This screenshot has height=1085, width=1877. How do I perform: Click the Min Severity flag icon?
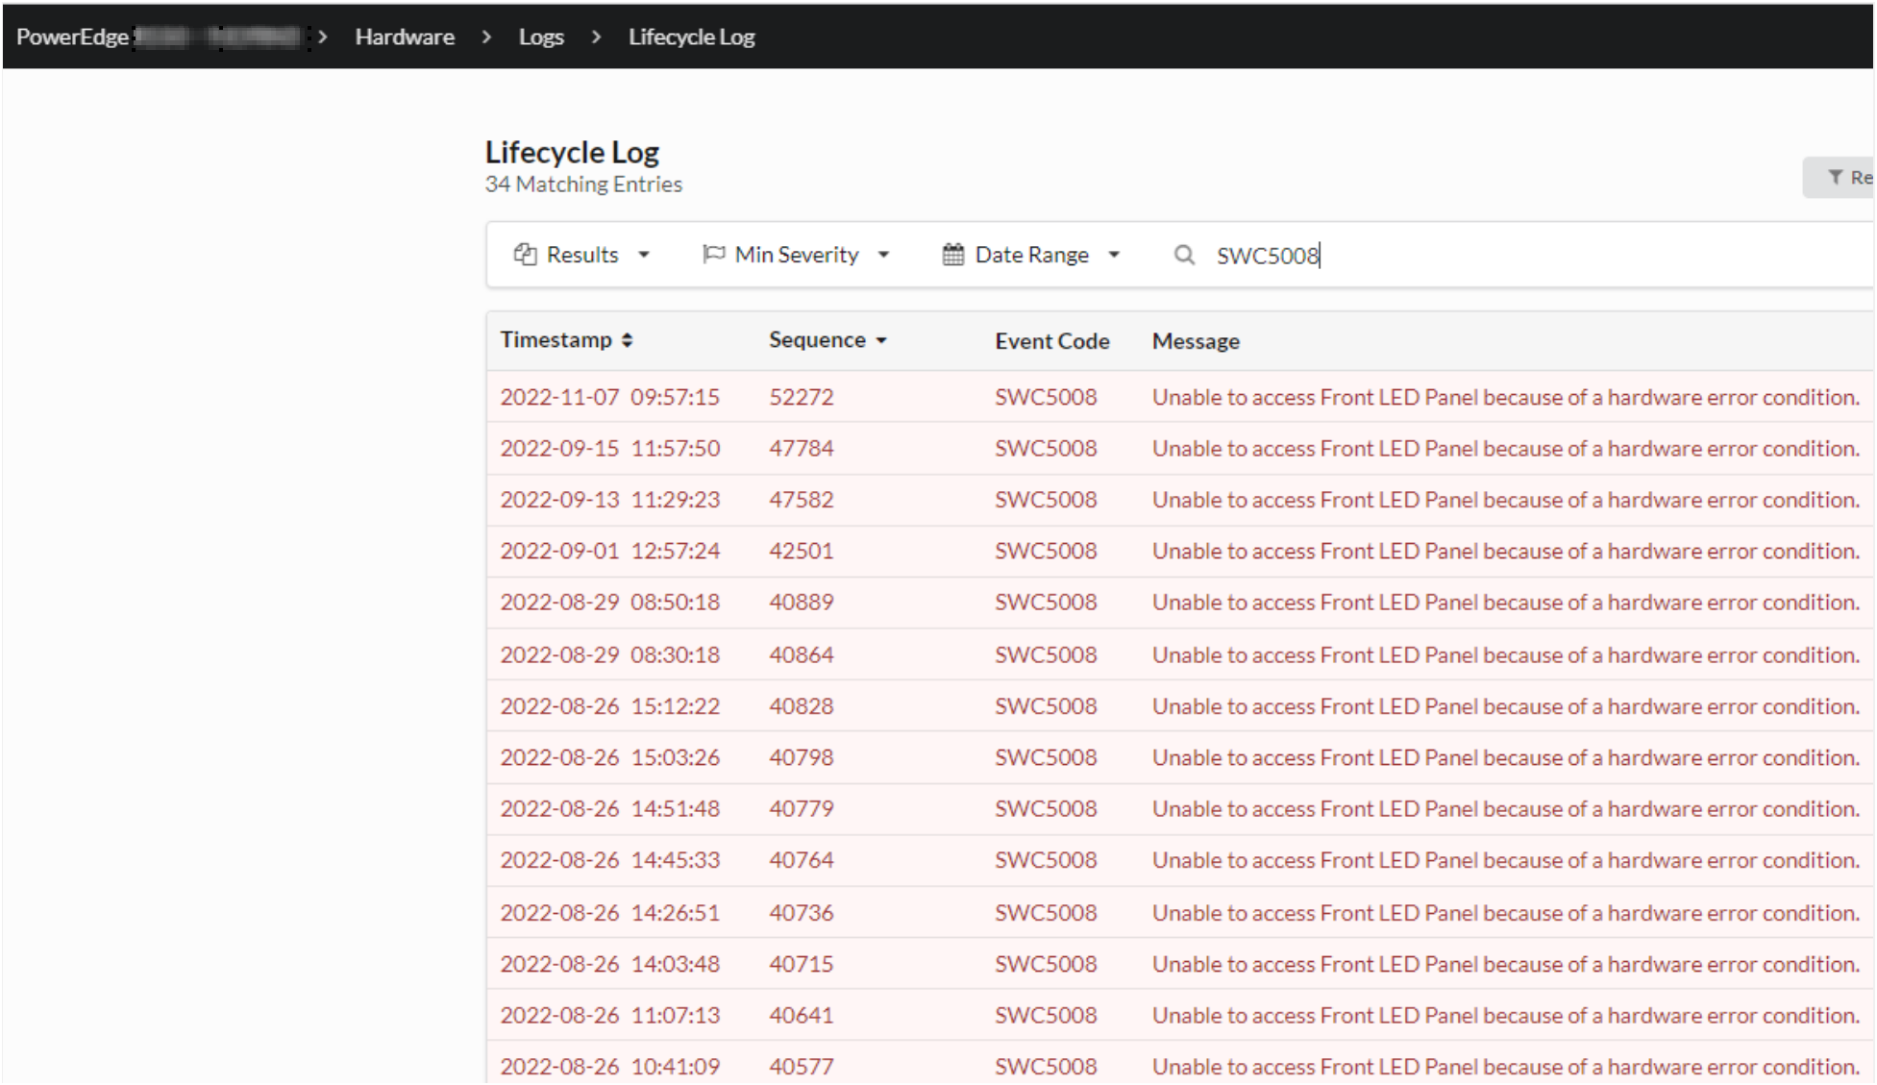pyautogui.click(x=713, y=255)
